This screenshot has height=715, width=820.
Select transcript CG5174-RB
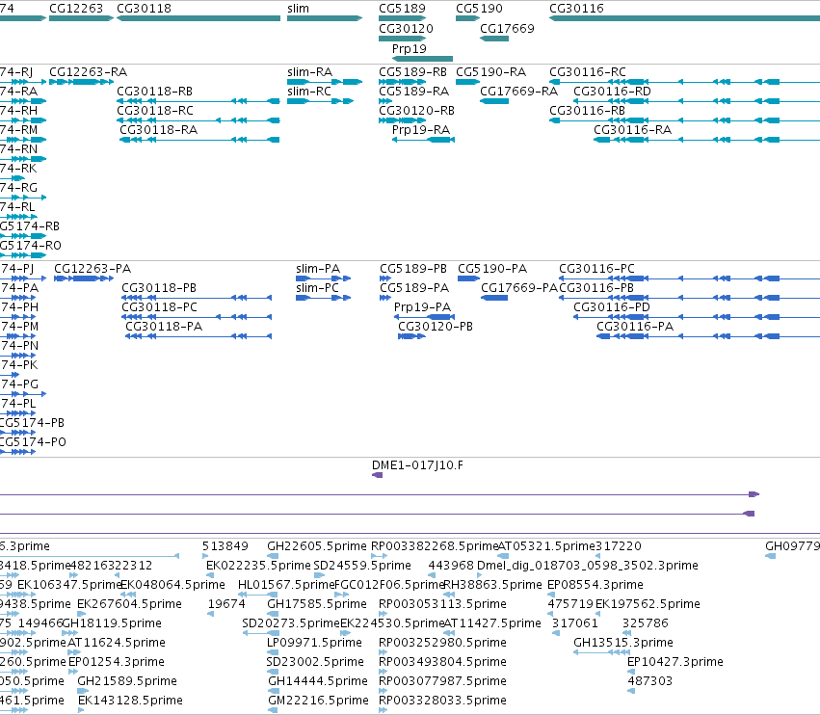pos(29,226)
